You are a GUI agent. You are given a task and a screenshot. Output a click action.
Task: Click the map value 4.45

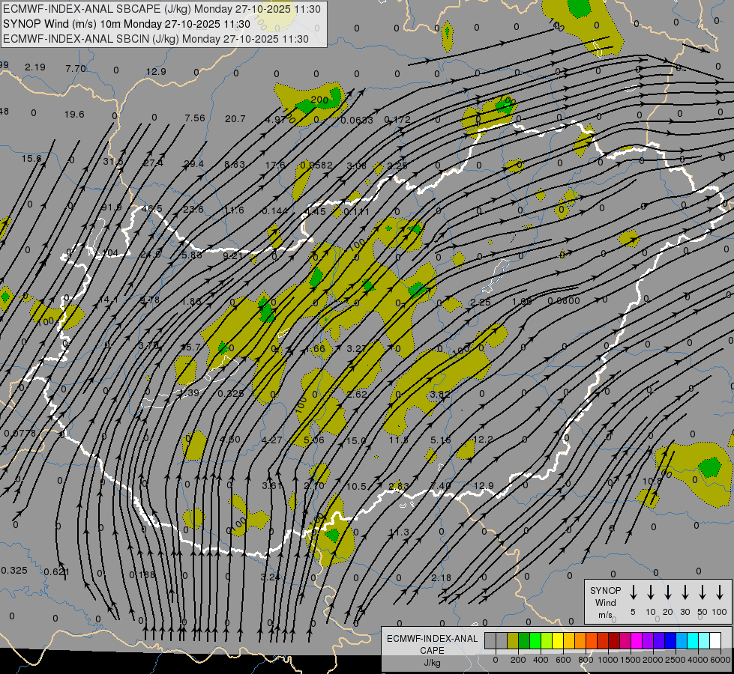[x=316, y=211]
